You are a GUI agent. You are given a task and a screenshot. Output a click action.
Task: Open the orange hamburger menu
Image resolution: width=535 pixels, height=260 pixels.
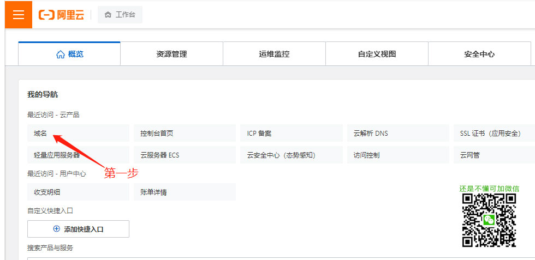pyautogui.click(x=19, y=15)
